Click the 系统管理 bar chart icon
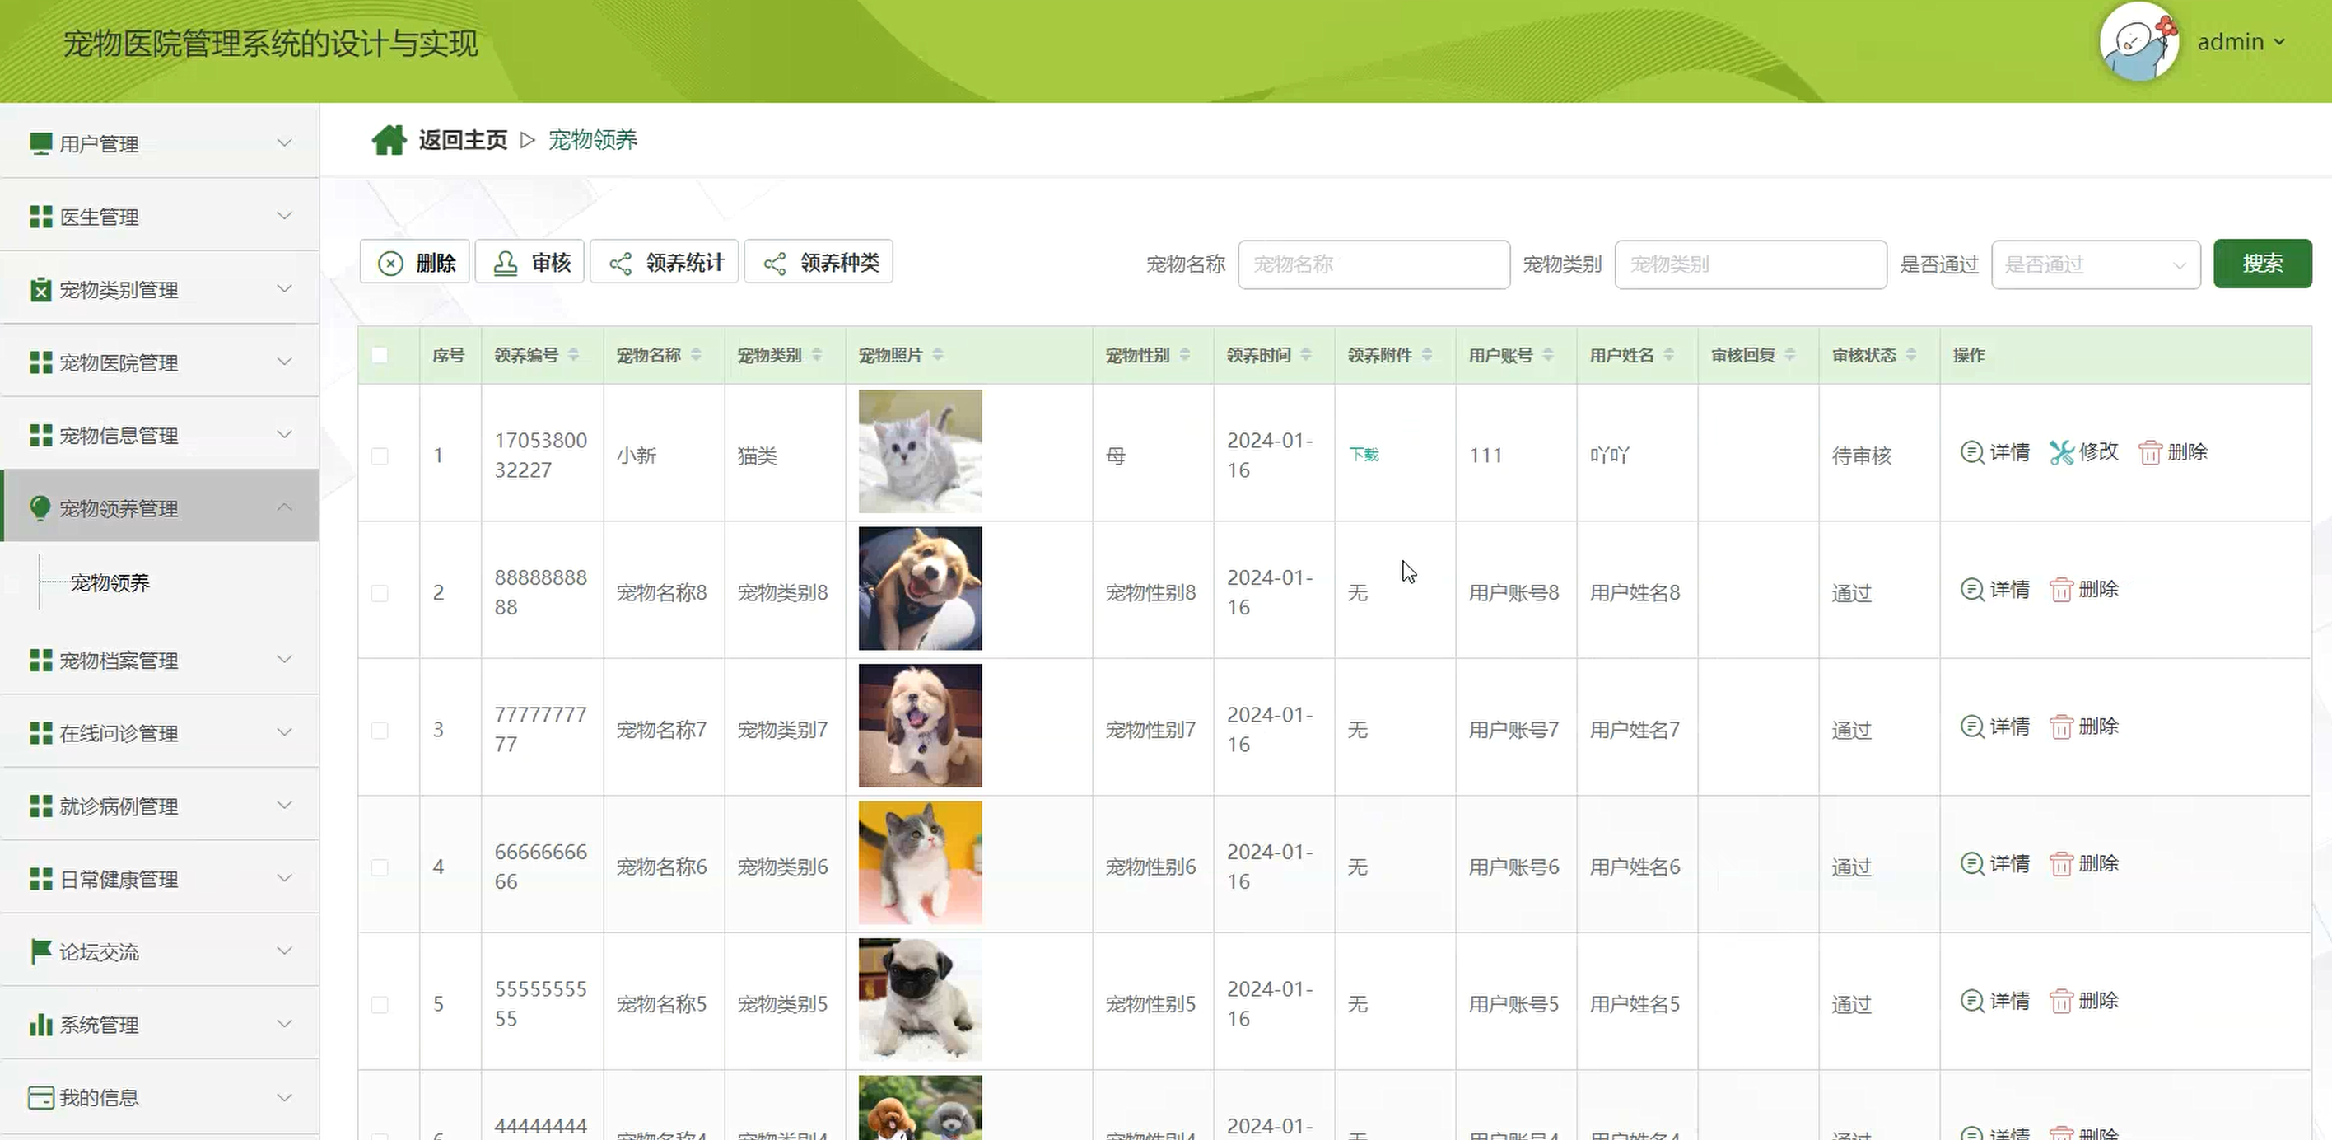This screenshot has width=2332, height=1140. (x=40, y=1024)
